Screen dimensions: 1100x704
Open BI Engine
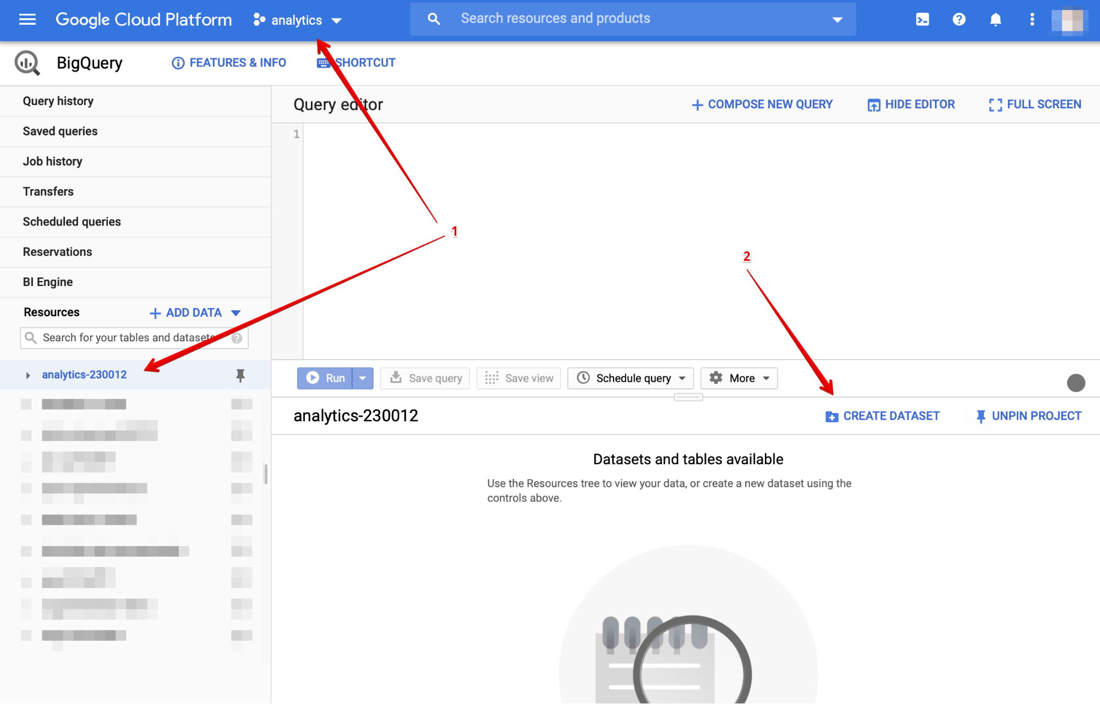[x=135, y=282]
